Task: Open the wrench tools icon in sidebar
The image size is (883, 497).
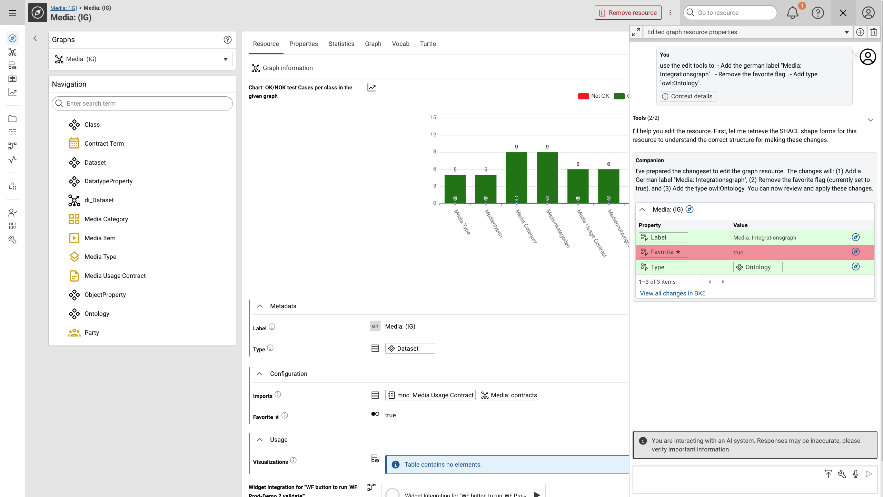Action: tap(12, 240)
